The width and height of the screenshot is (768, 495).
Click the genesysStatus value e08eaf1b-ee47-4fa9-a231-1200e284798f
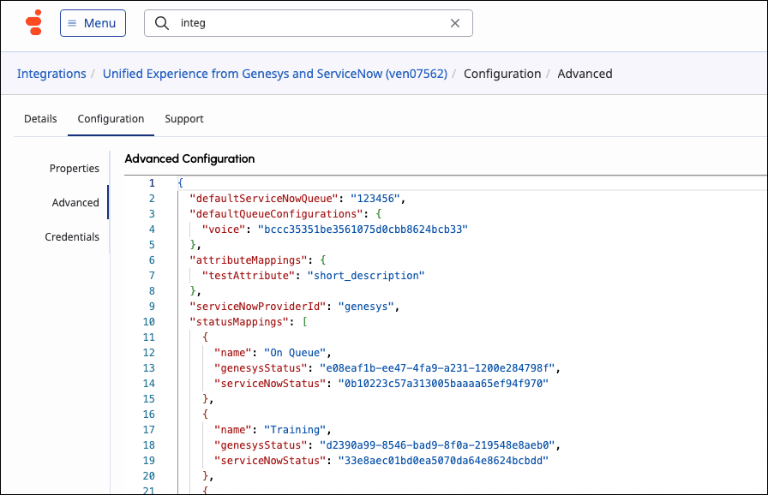point(437,368)
